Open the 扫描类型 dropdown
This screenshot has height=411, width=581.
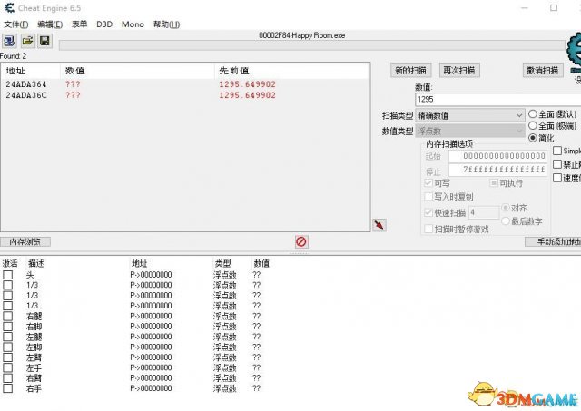pos(470,115)
